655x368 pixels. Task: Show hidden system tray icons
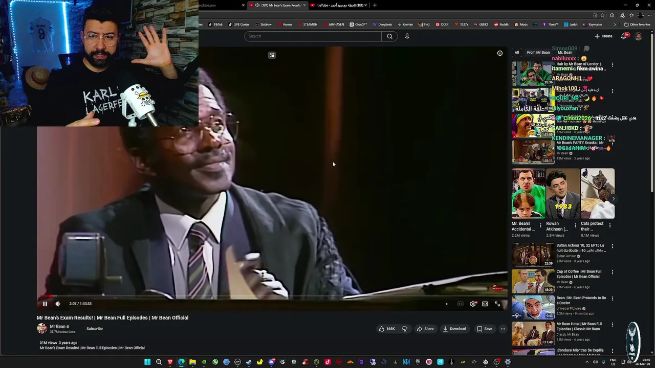click(x=587, y=362)
